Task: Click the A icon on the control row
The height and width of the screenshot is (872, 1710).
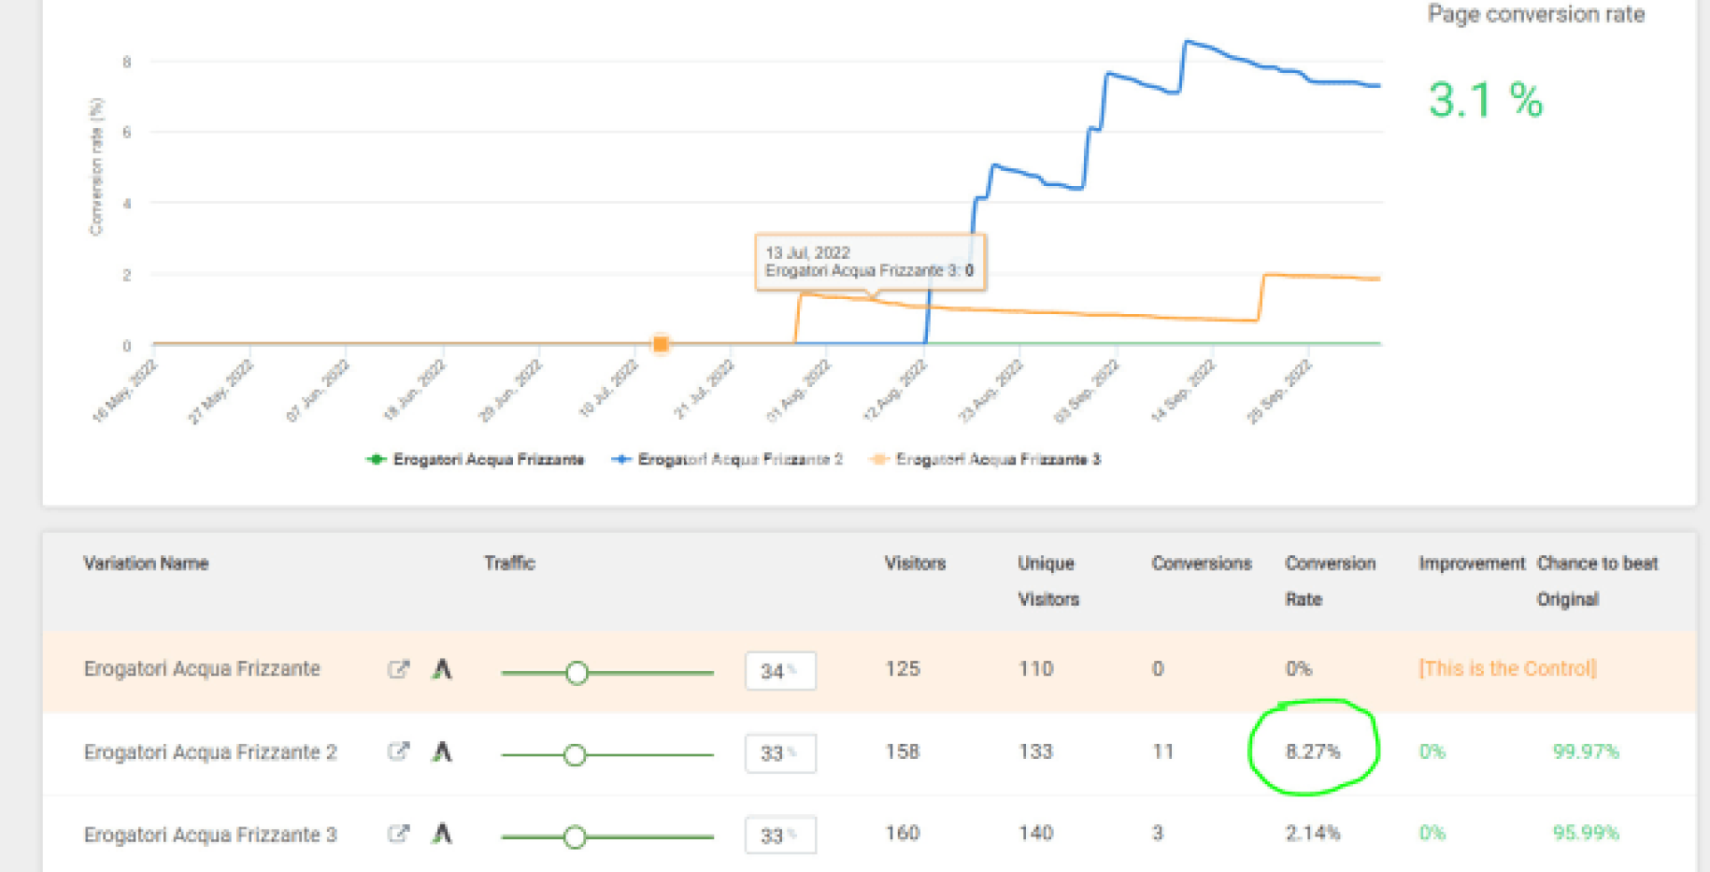Action: pyautogui.click(x=442, y=669)
